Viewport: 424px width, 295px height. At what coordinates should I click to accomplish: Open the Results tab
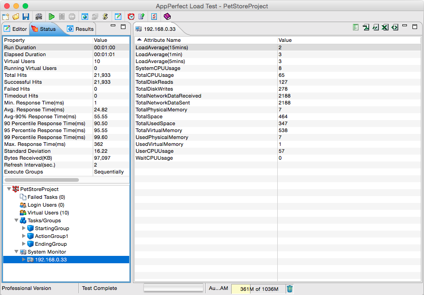point(80,29)
